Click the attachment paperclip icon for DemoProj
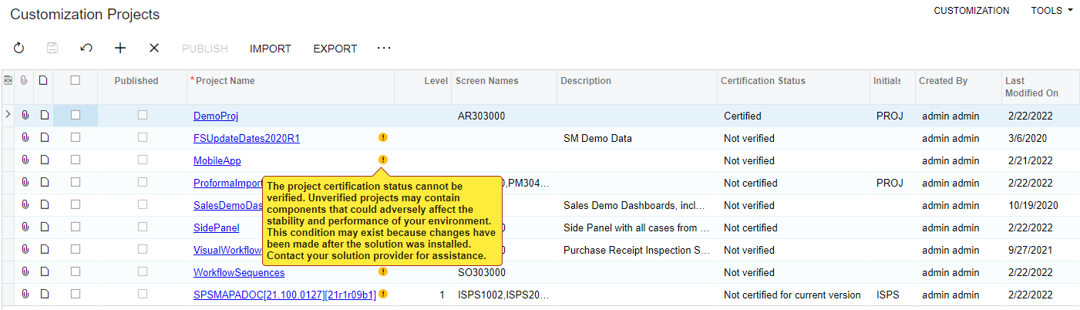The image size is (1080, 310). (25, 116)
